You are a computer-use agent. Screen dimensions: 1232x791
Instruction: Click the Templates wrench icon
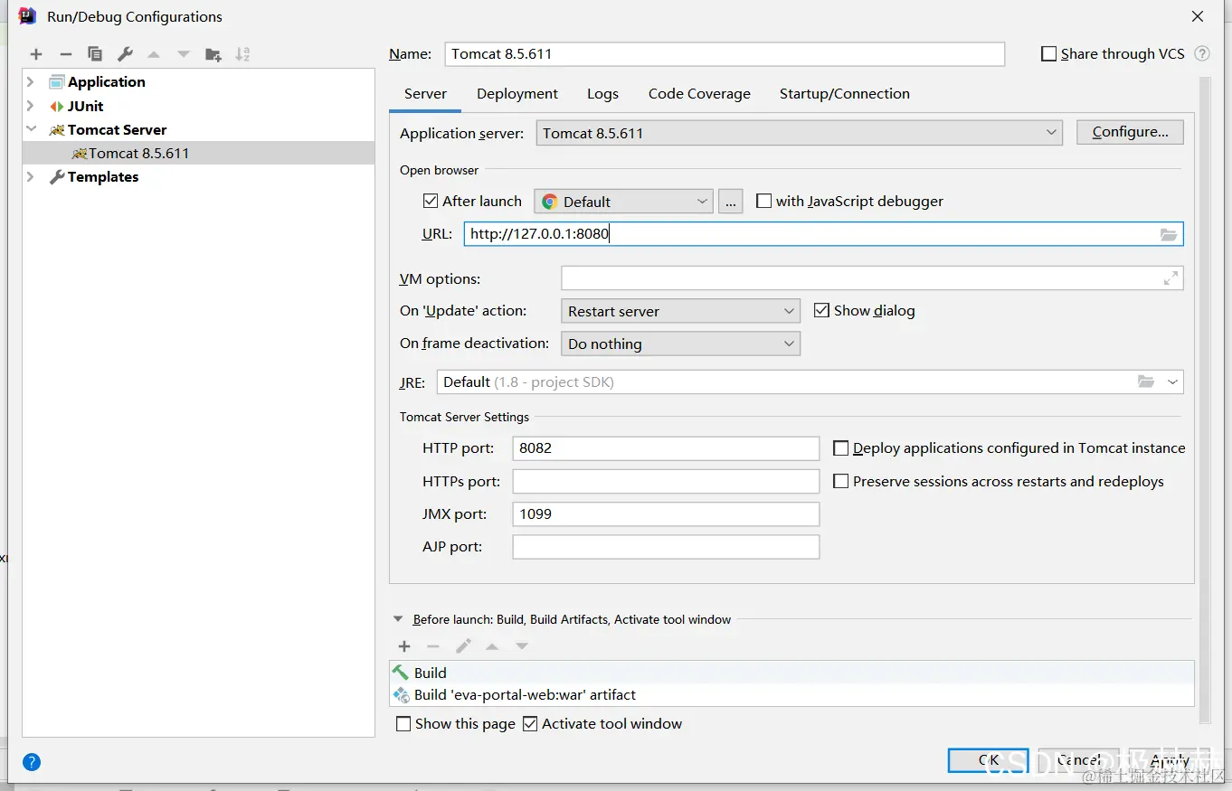[57, 177]
